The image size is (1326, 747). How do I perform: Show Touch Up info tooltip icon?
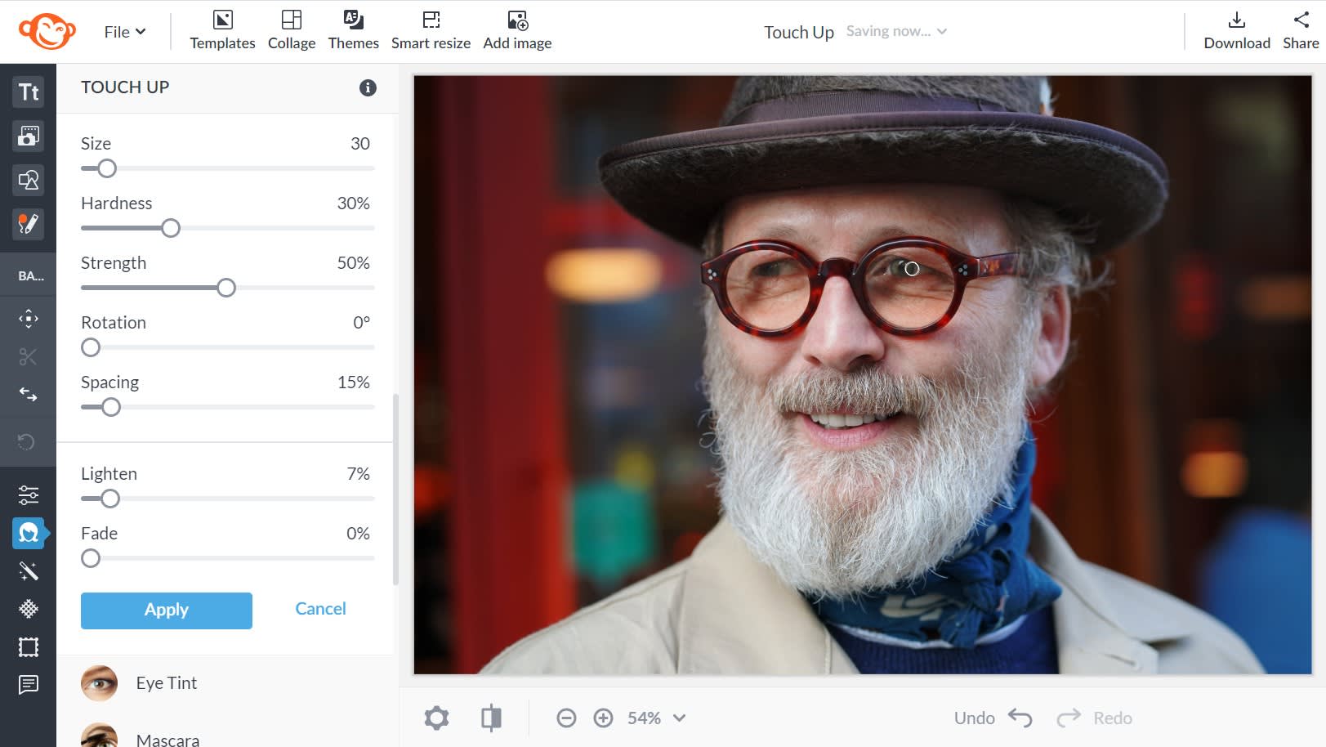(x=368, y=87)
